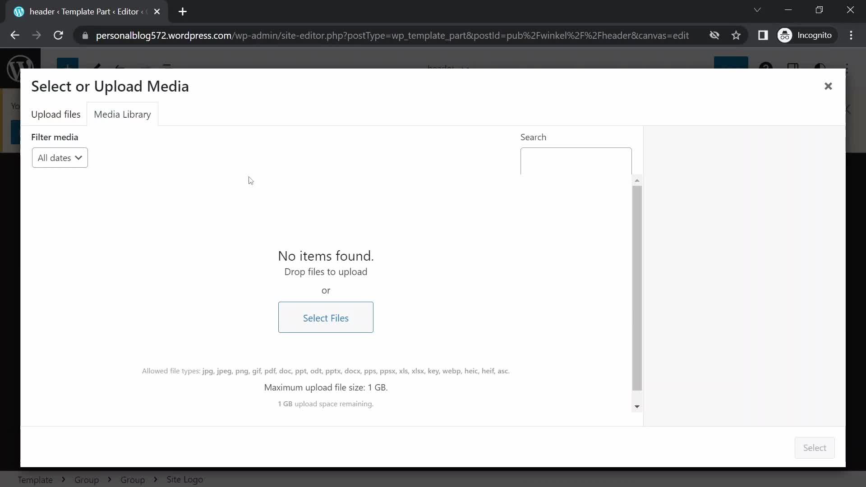Click the Template breadcrumb link
This screenshot has height=487, width=866.
coord(35,479)
